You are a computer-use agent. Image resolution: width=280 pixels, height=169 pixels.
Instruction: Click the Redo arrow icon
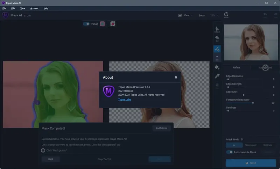click(275, 15)
